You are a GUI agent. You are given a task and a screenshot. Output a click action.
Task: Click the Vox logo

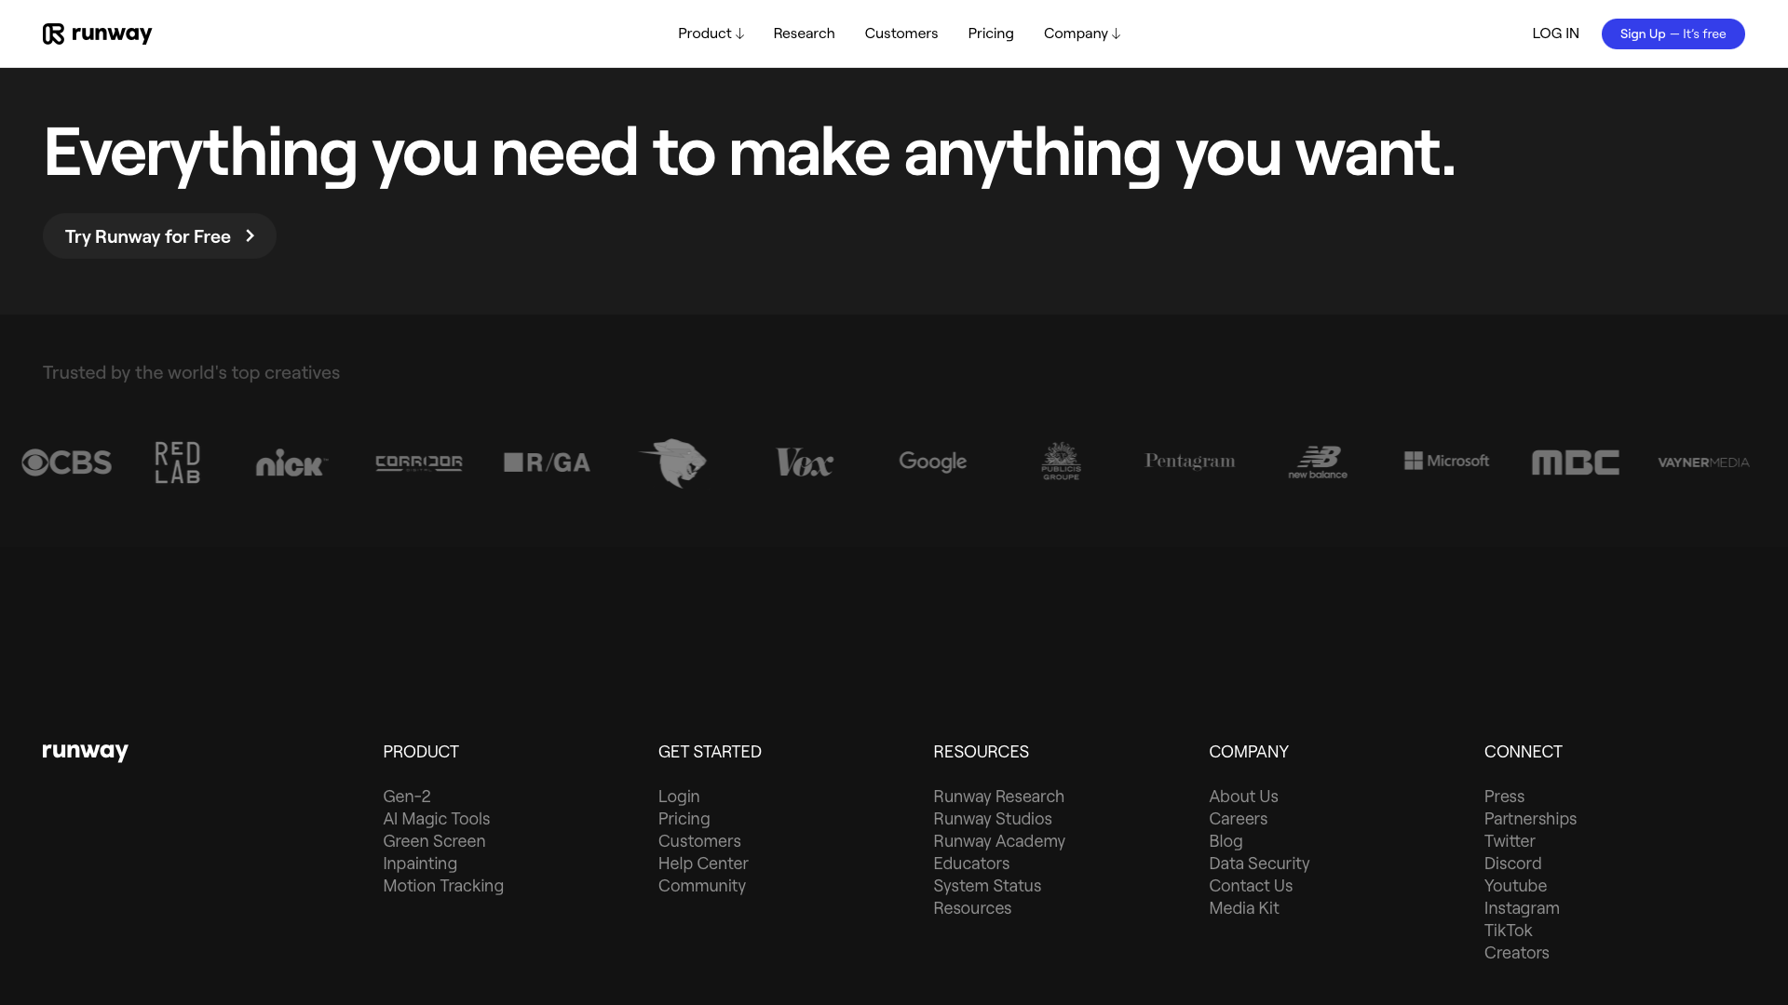click(x=805, y=462)
